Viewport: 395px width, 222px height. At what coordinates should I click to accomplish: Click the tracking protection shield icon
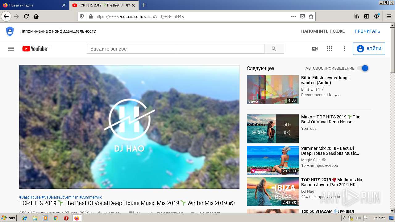(x=82, y=16)
